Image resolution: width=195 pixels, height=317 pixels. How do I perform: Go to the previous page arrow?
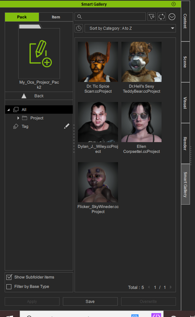point(149,287)
